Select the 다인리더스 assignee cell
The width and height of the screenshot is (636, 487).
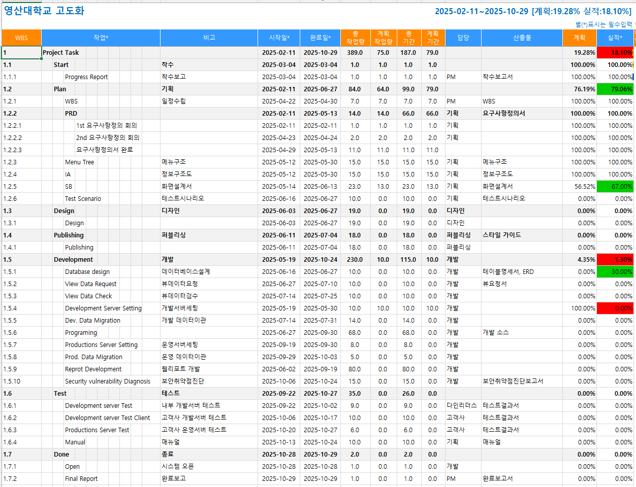point(462,406)
